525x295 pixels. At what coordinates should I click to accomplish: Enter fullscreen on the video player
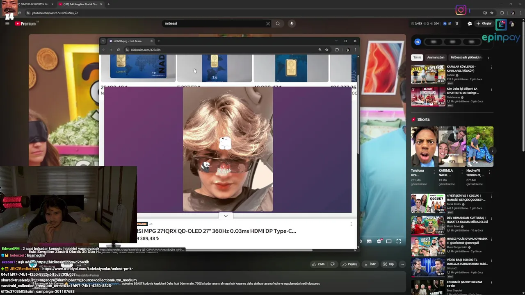pyautogui.click(x=399, y=241)
